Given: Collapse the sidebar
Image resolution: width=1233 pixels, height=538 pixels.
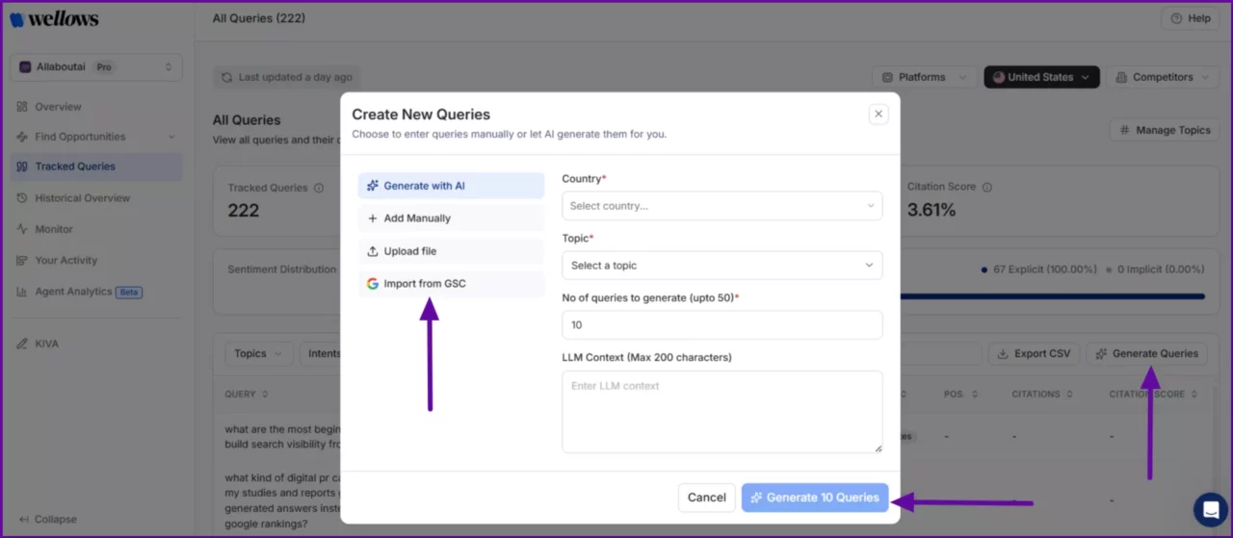Looking at the screenshot, I should pos(48,519).
